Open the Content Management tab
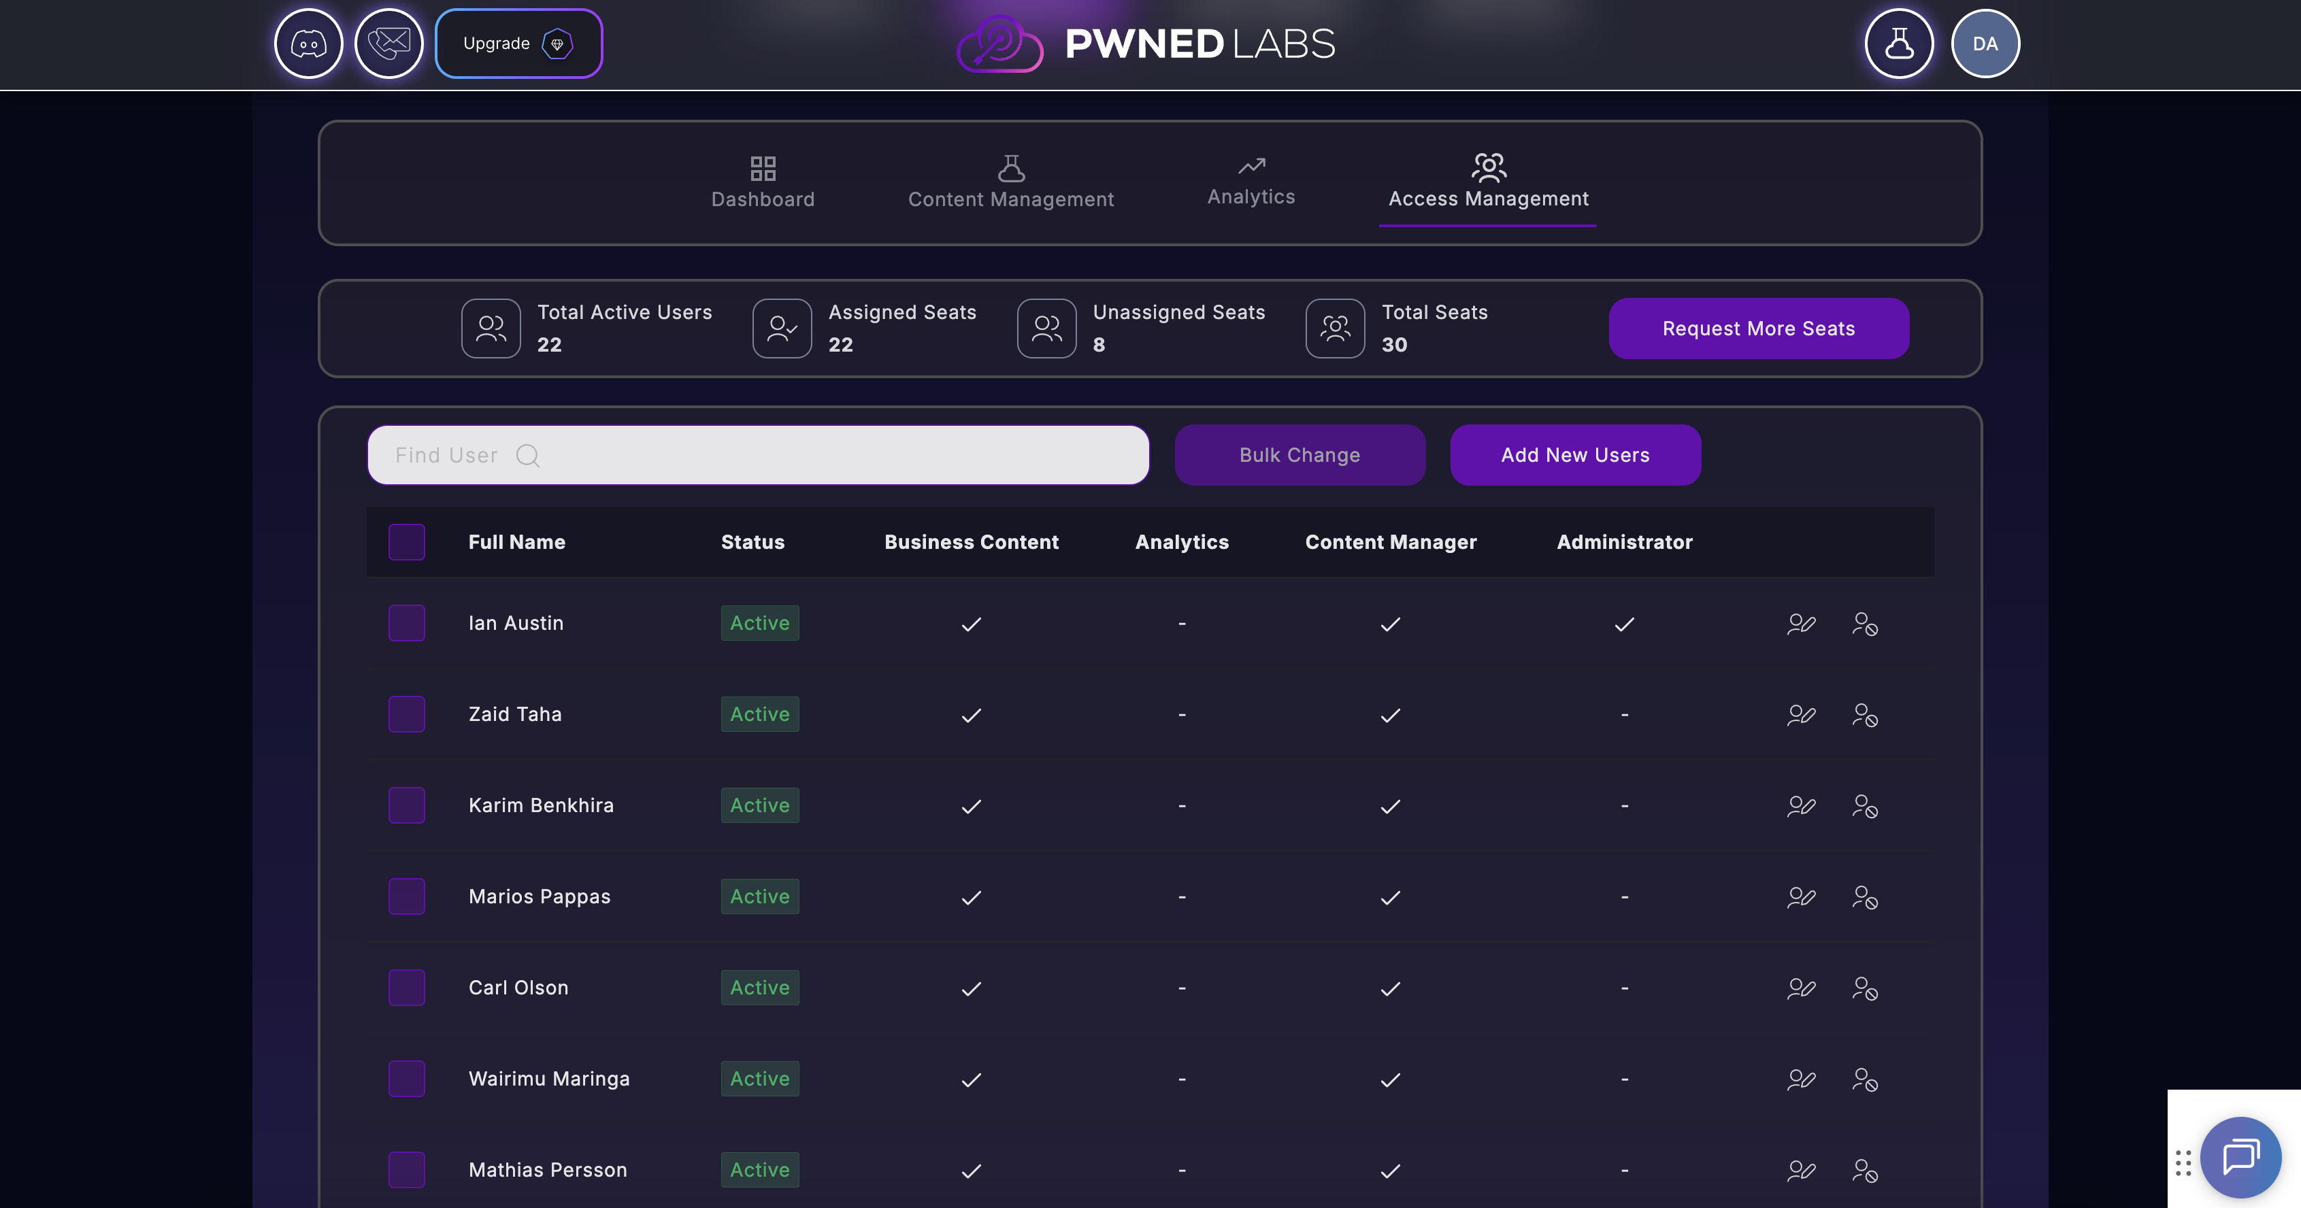The height and width of the screenshot is (1208, 2301). 1010,182
